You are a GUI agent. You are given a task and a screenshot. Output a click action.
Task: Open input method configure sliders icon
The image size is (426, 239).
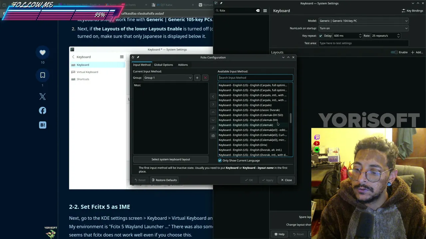[213, 128]
